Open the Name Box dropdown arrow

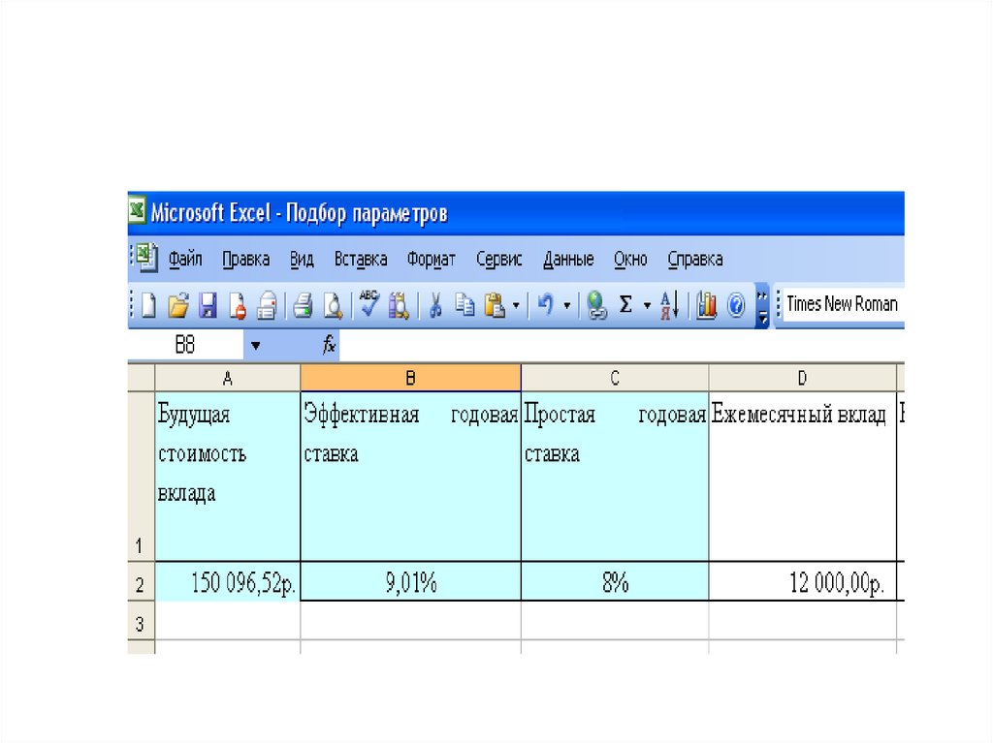(x=255, y=346)
